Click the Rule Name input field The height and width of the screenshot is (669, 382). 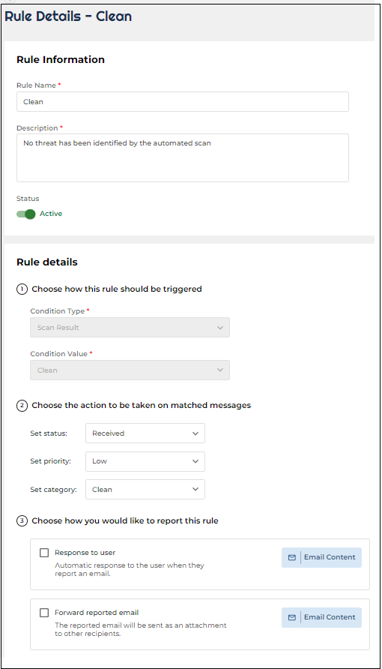183,101
